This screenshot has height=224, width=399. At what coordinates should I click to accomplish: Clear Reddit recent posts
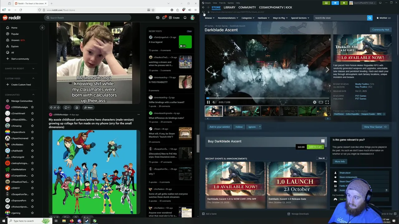point(189,31)
